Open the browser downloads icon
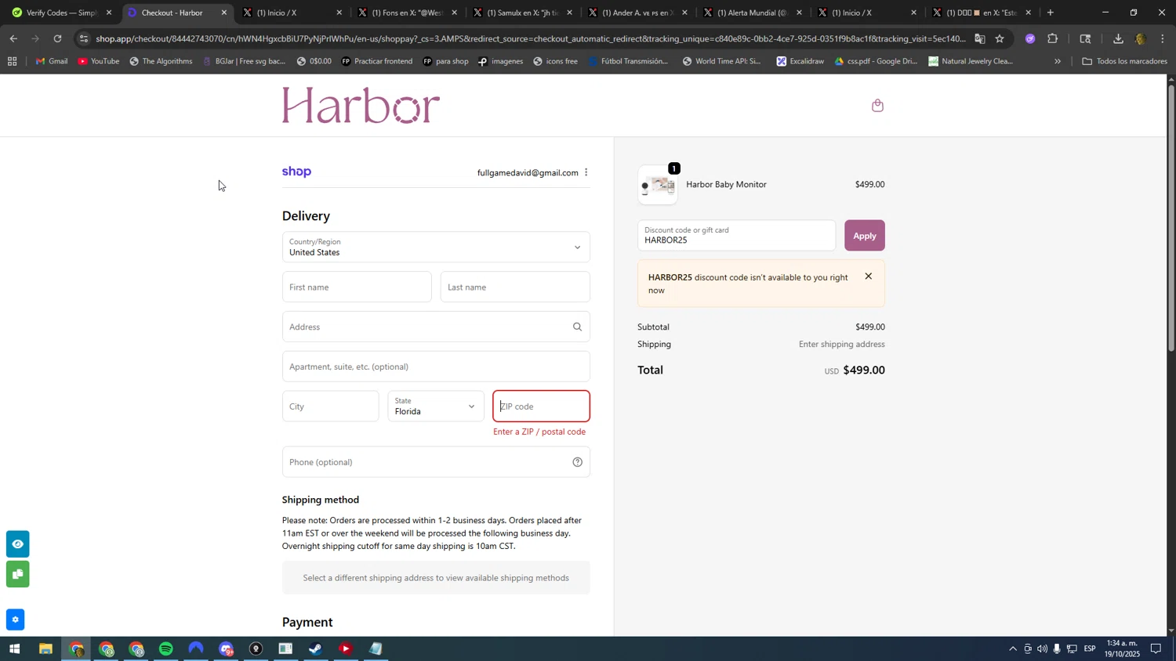This screenshot has width=1176, height=661. tap(1118, 38)
